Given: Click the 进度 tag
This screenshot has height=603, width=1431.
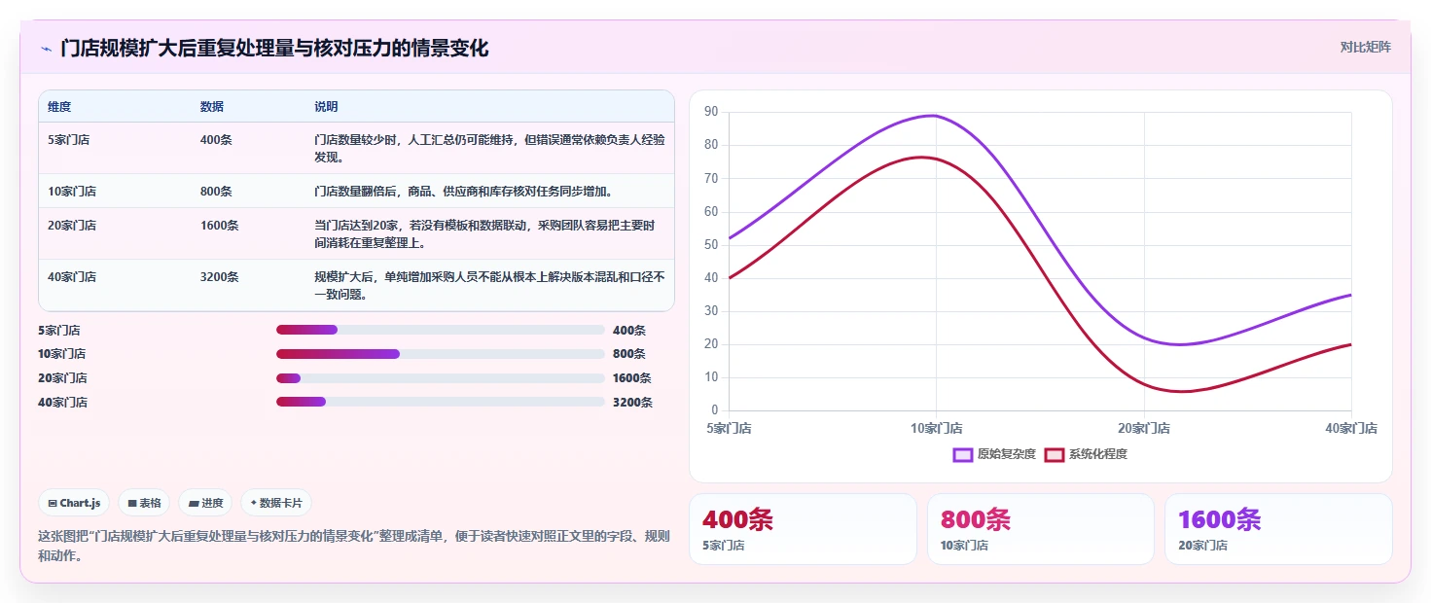Looking at the screenshot, I should pyautogui.click(x=205, y=503).
